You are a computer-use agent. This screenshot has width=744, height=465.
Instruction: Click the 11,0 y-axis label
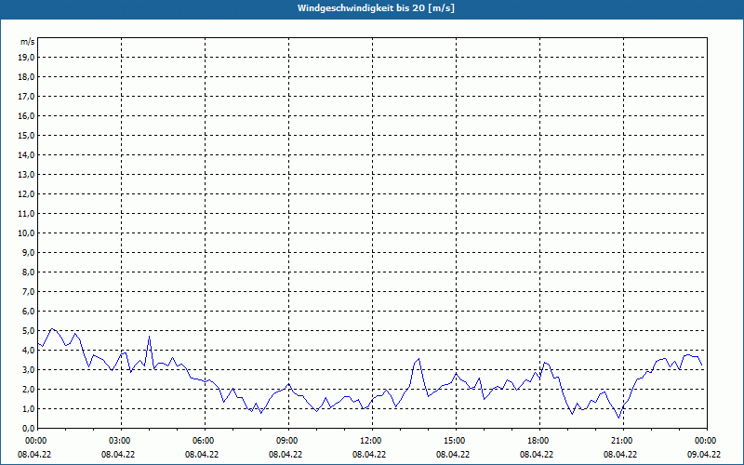[x=25, y=214]
